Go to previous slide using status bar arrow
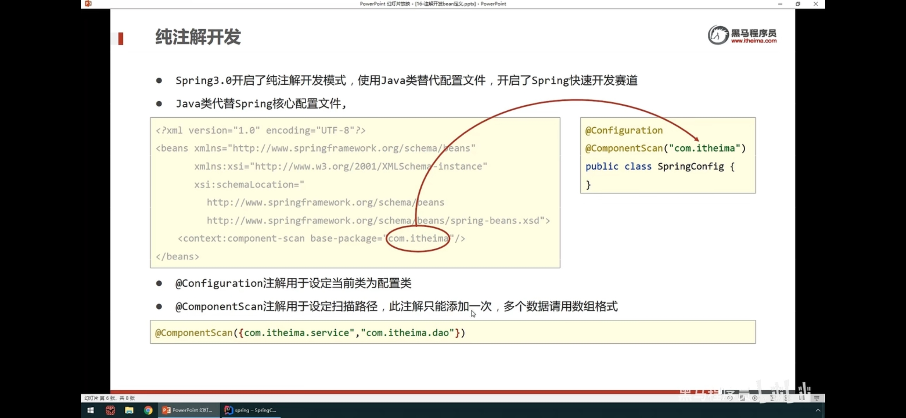This screenshot has height=418, width=906. tap(730, 398)
